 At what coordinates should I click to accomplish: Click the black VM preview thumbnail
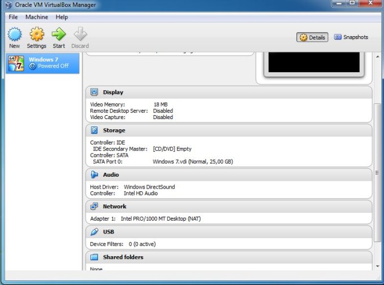[314, 62]
